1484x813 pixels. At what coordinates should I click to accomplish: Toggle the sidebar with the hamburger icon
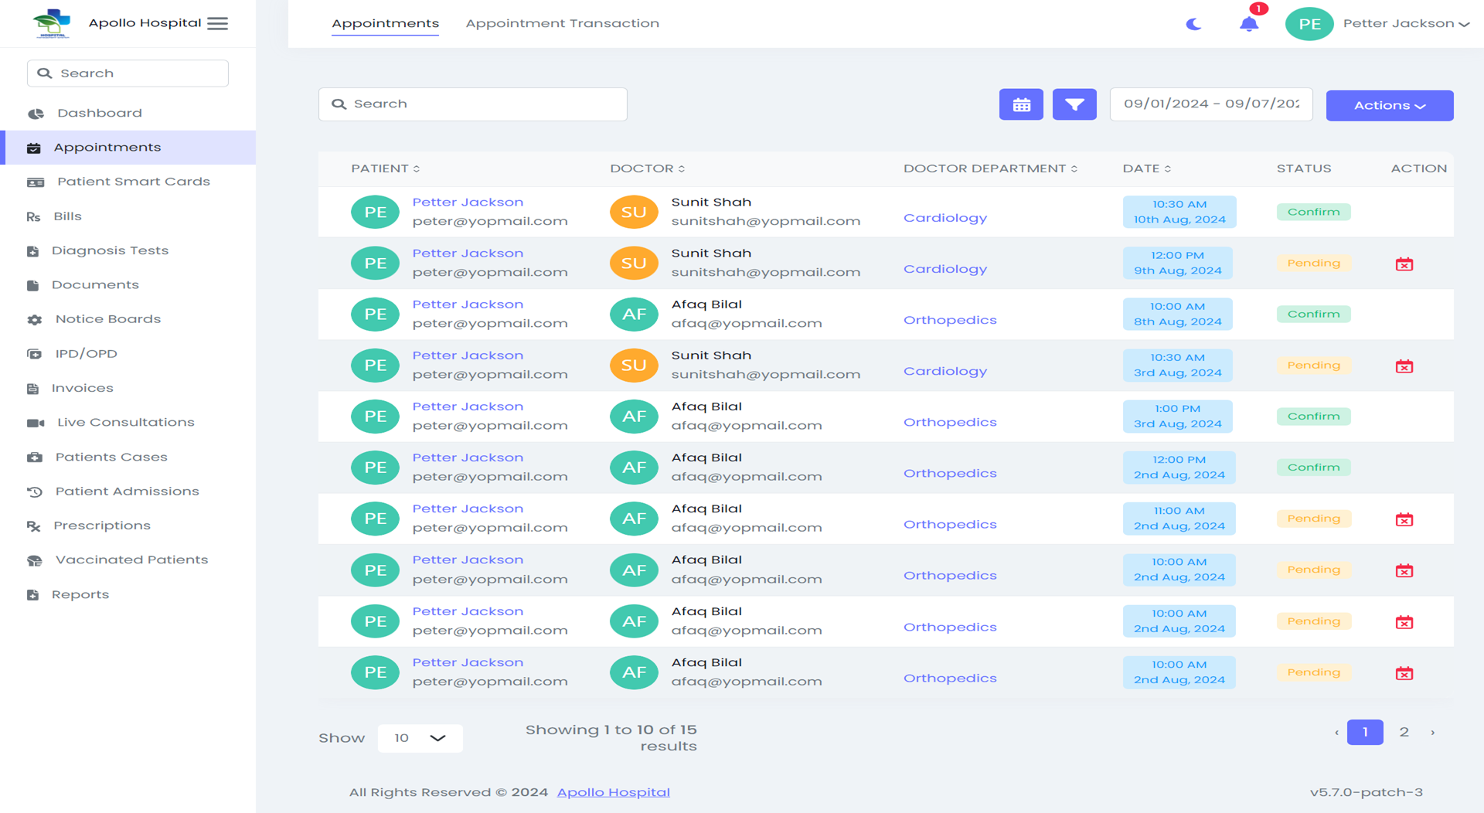[x=218, y=23]
